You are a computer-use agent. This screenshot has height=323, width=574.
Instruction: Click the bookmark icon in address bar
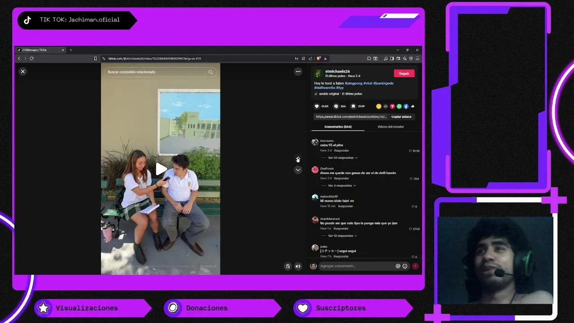[95, 58]
